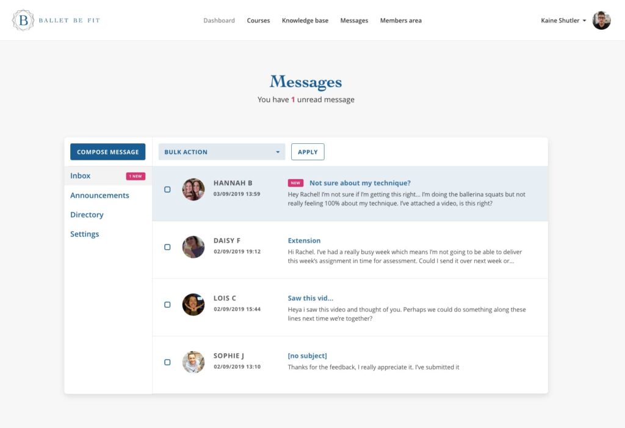
Task: Switch to the Announcements section
Action: [x=99, y=195]
